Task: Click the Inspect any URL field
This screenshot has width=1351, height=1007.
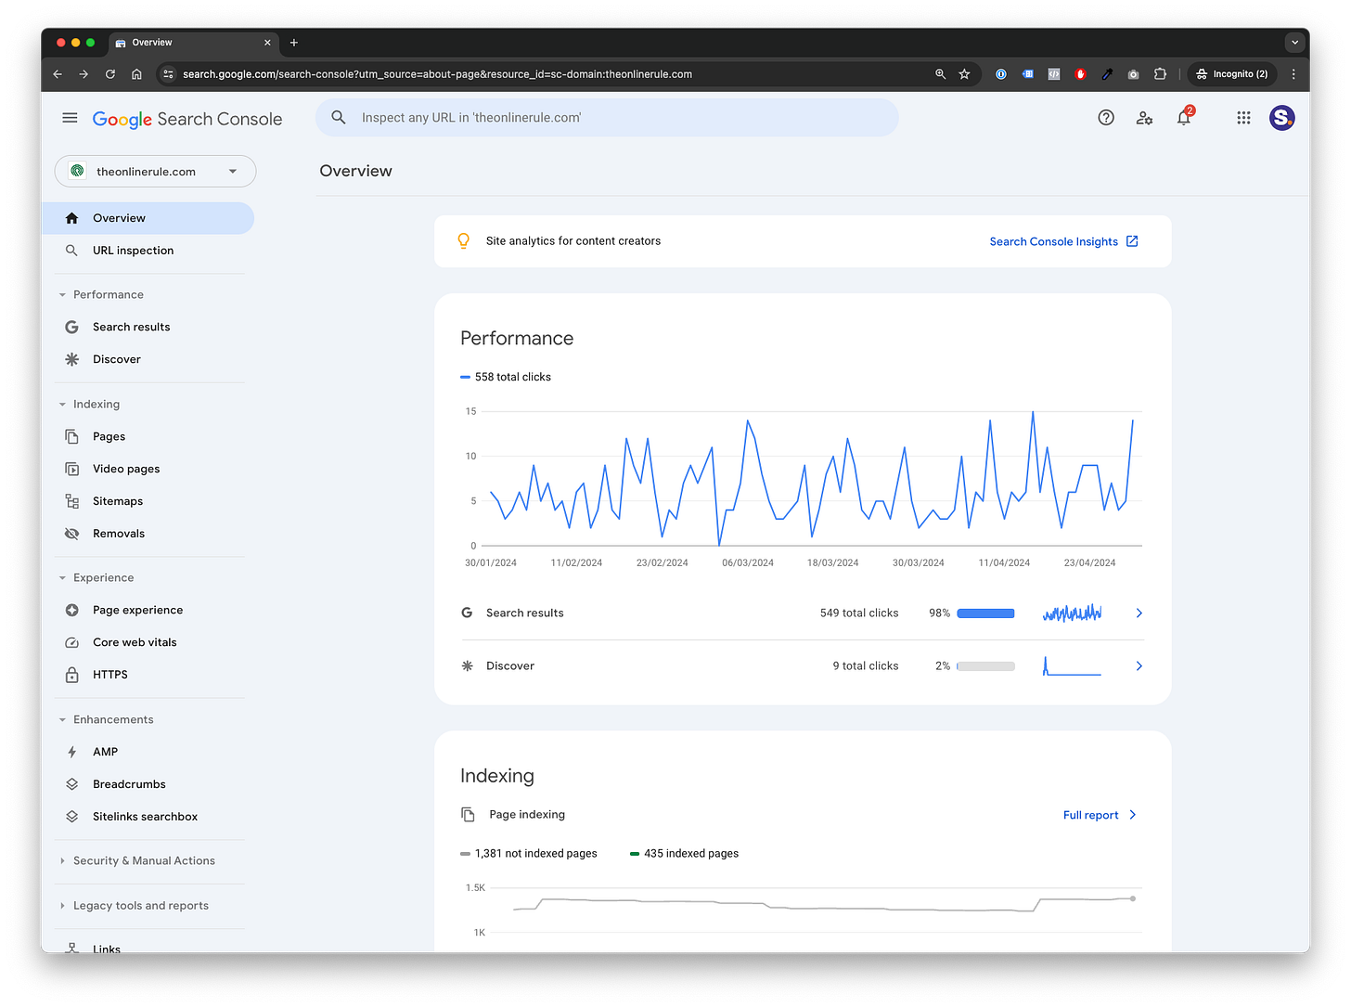Action: click(x=607, y=118)
